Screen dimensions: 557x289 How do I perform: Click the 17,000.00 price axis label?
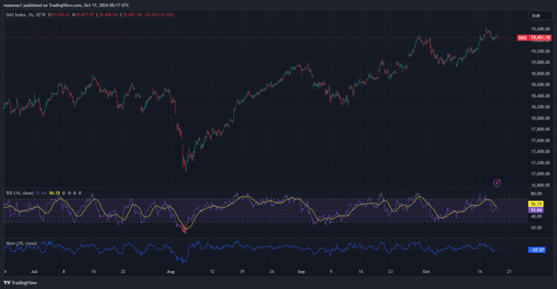540,174
